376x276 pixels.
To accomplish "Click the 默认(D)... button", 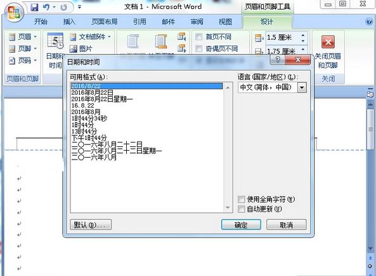I will [91, 225].
